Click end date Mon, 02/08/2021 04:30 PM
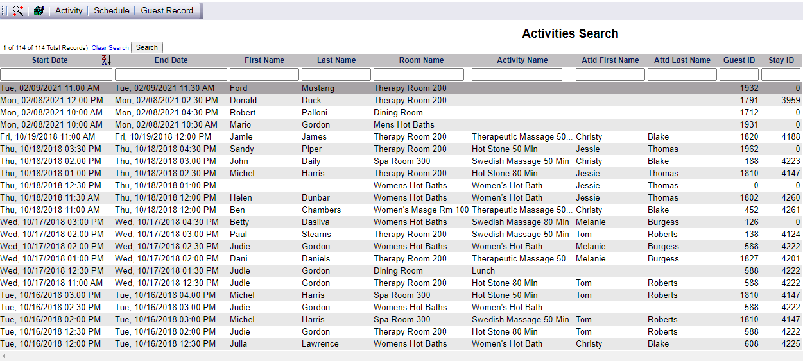 (166, 112)
